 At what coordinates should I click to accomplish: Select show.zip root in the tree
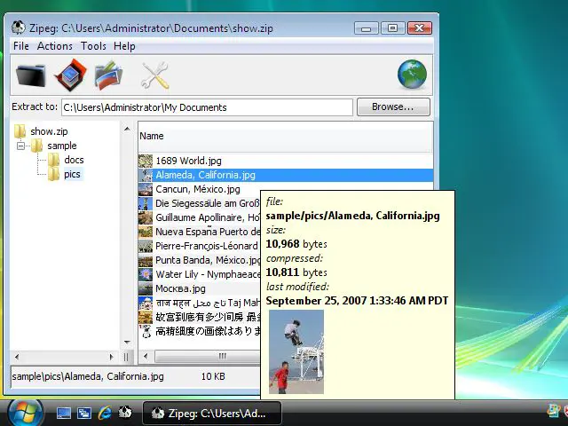click(49, 131)
